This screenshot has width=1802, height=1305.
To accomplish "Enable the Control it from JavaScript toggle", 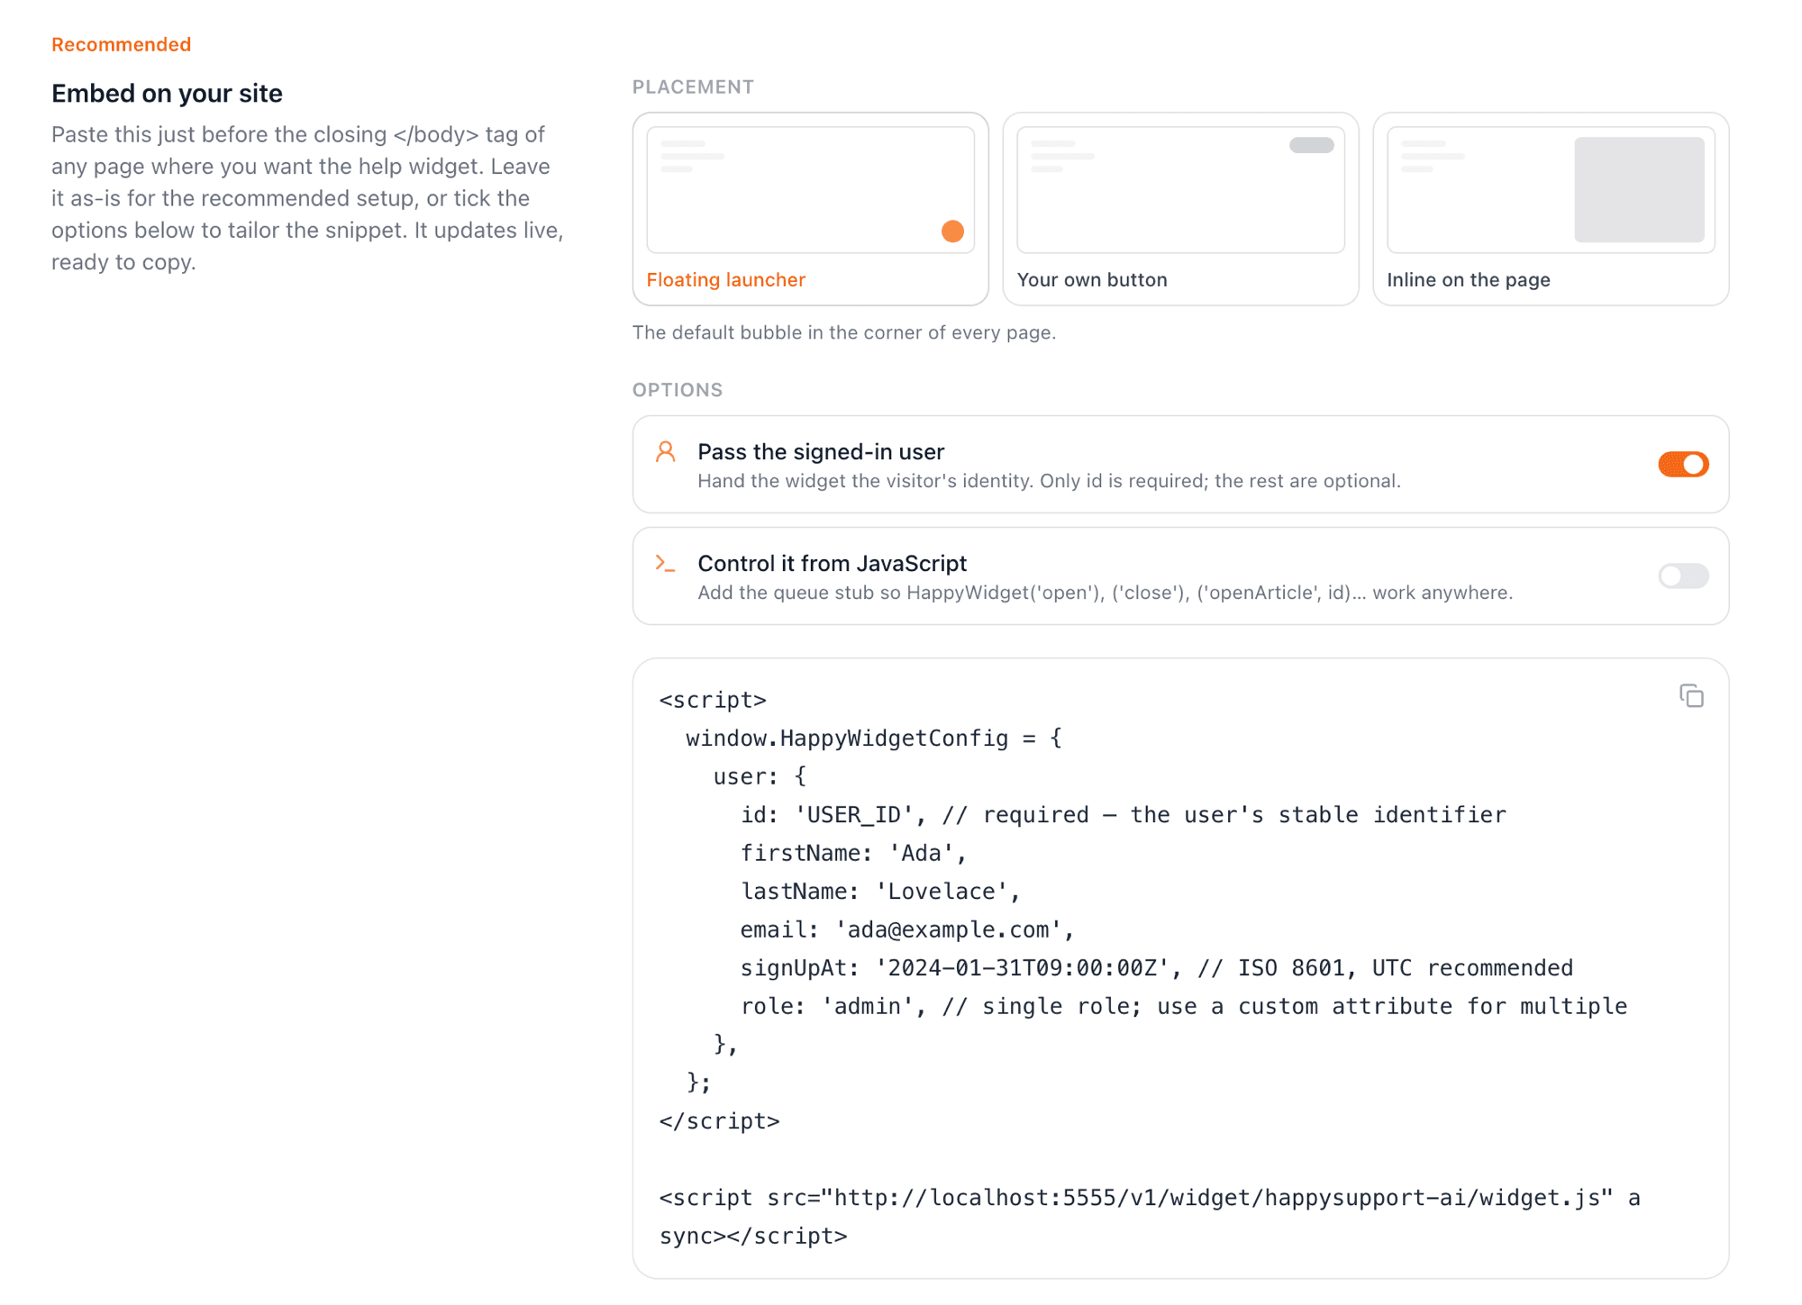I will tap(1683, 575).
